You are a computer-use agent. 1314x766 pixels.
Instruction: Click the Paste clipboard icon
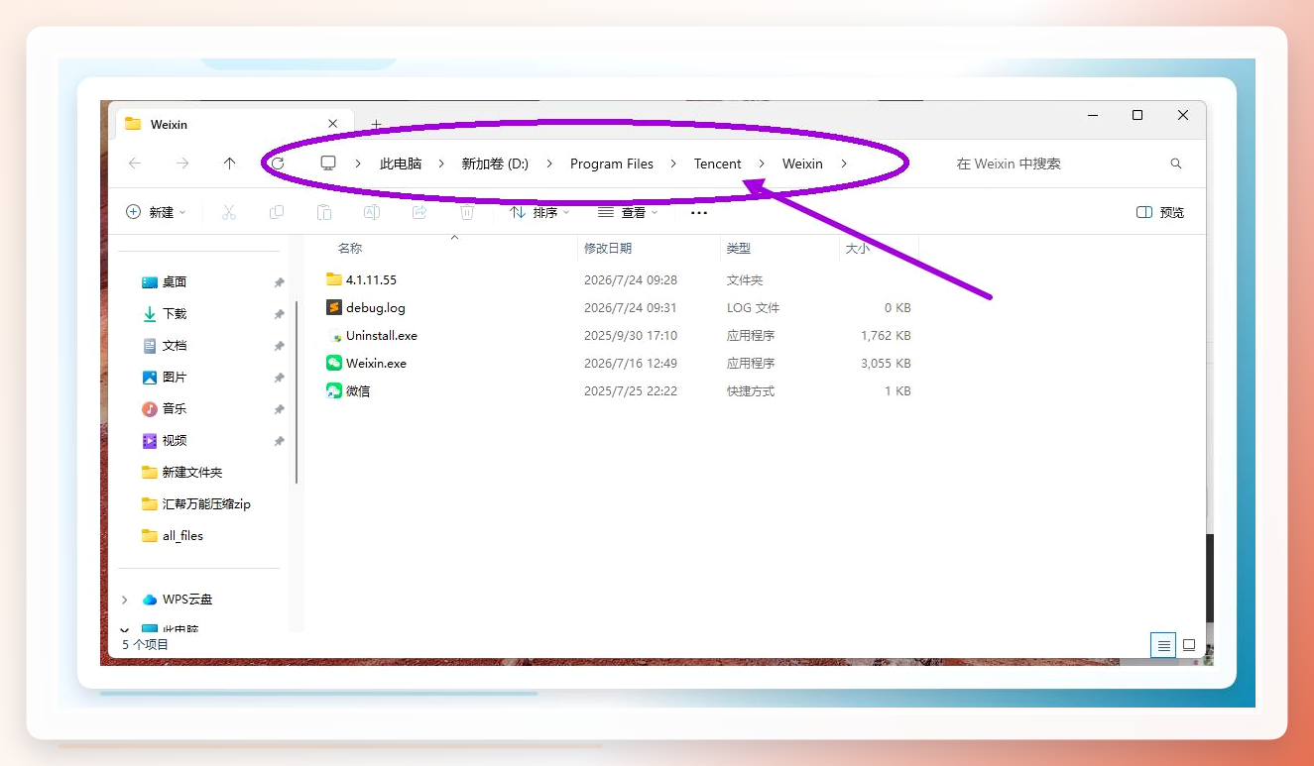click(324, 212)
